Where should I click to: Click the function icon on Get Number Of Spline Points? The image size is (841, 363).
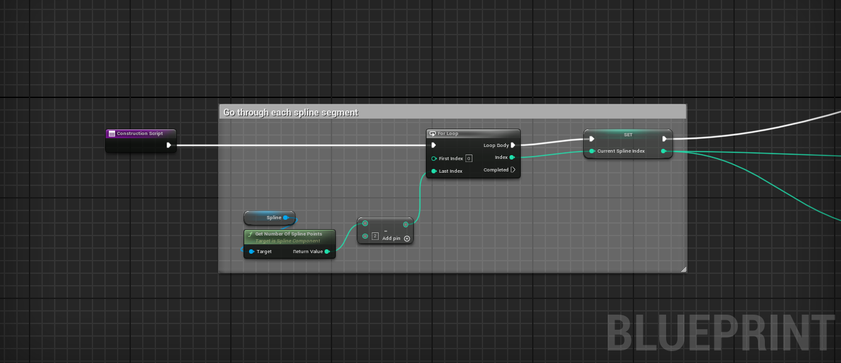(250, 234)
